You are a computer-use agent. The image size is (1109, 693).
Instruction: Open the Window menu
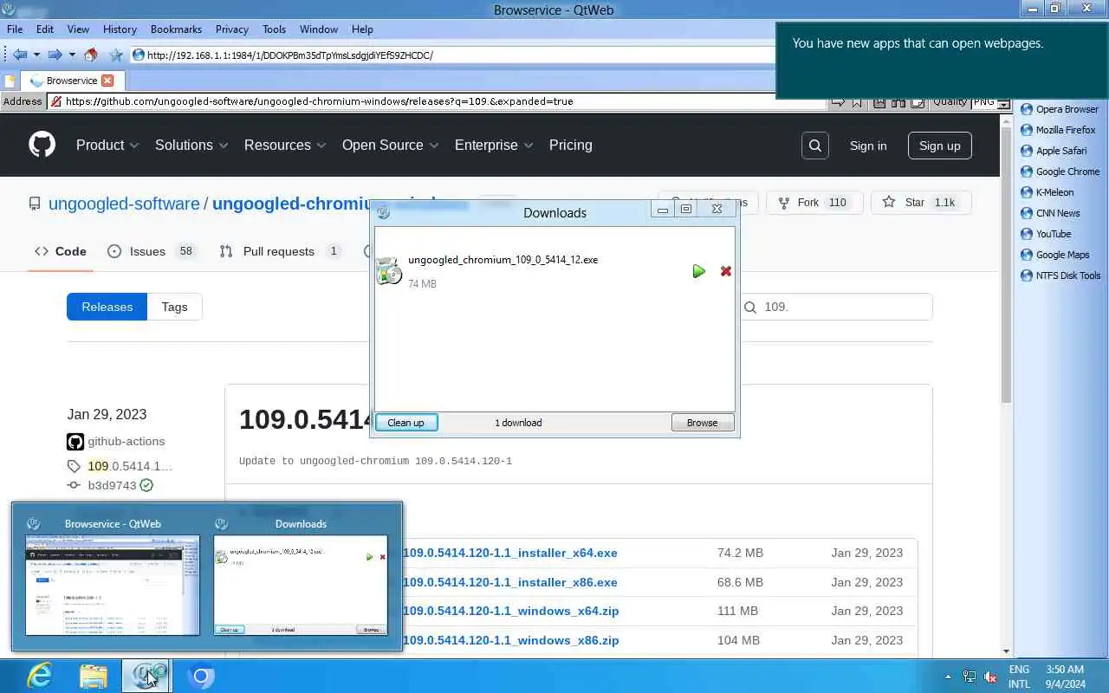click(x=319, y=29)
